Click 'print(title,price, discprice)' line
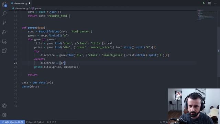Image resolution: width=220 pixels, height=124 pixels. click(57, 67)
